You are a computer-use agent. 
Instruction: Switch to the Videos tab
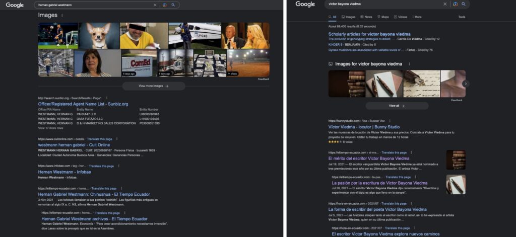[401, 17]
